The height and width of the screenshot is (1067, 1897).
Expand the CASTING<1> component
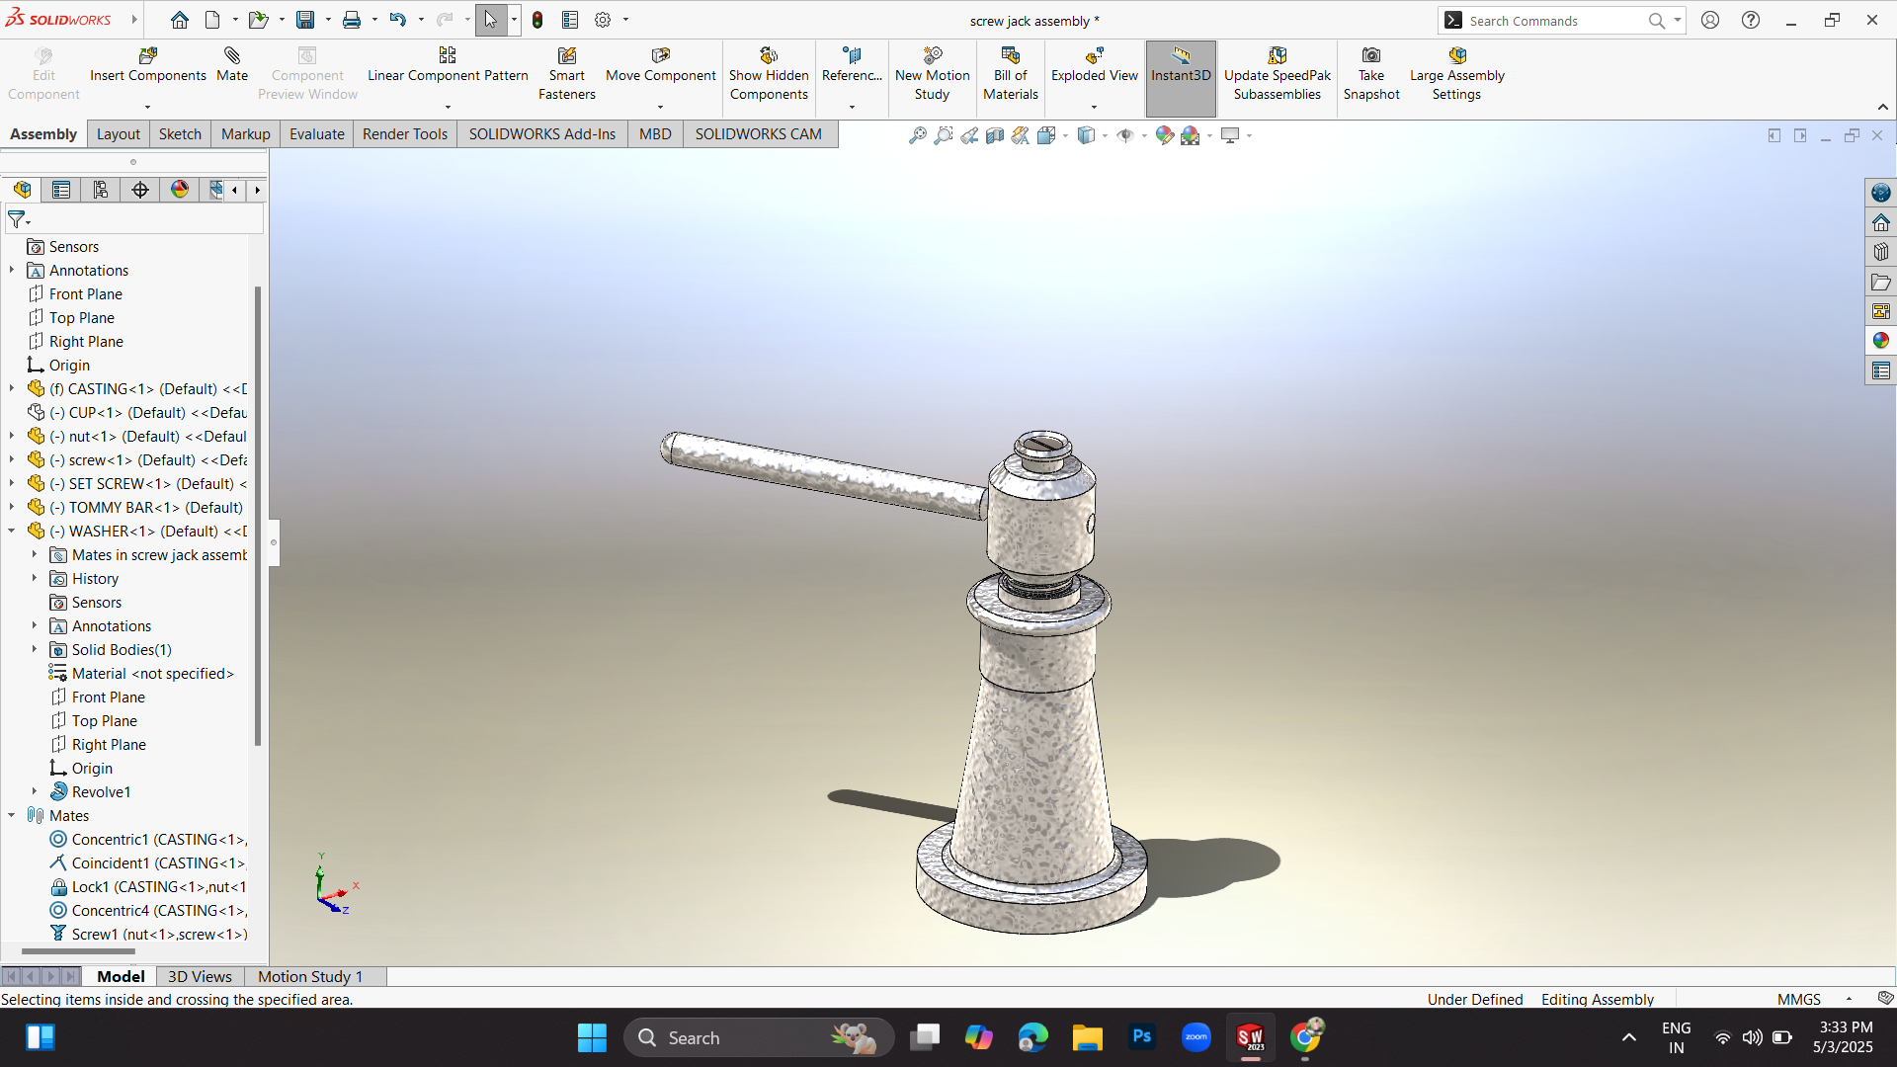[x=12, y=388]
